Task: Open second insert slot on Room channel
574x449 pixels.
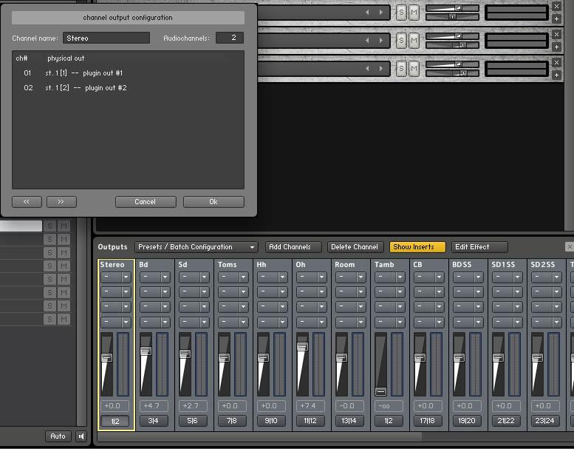Action: 351,292
